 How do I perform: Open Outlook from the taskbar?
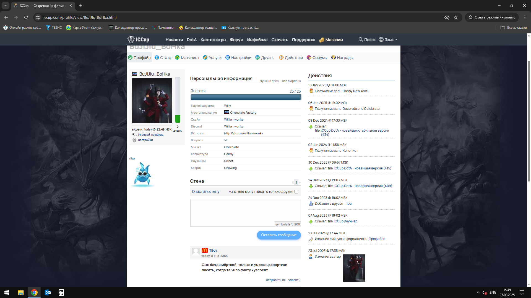(x=48, y=292)
